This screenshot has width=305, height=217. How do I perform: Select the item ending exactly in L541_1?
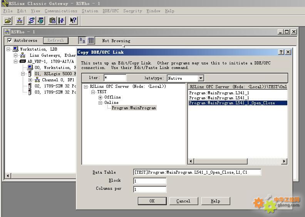[x=219, y=98]
